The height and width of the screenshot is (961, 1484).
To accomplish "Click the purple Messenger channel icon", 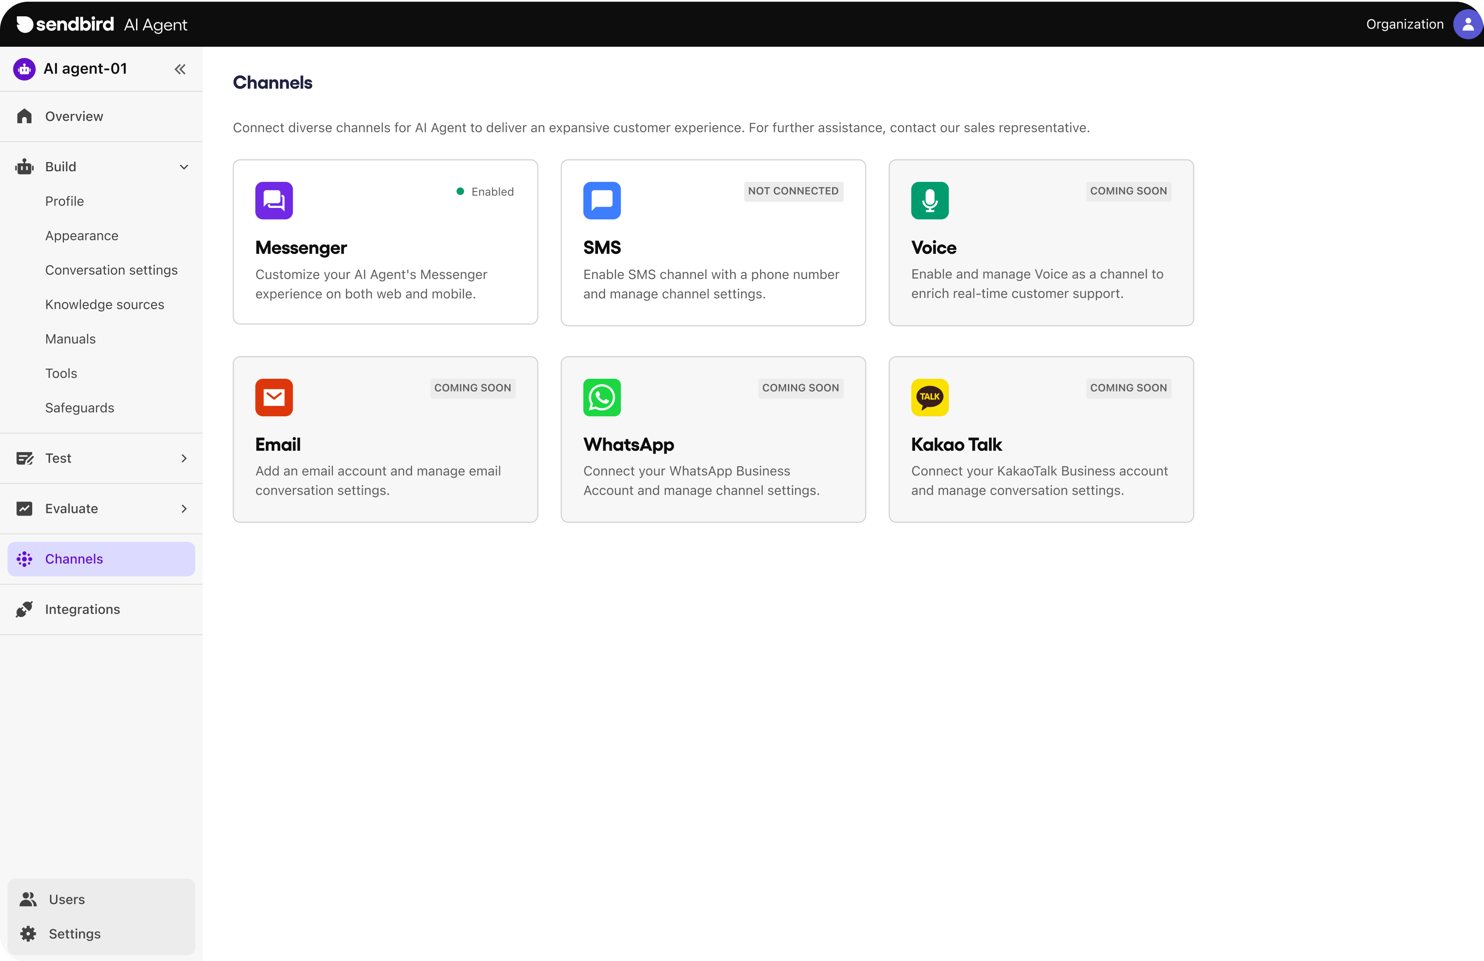I will point(274,201).
